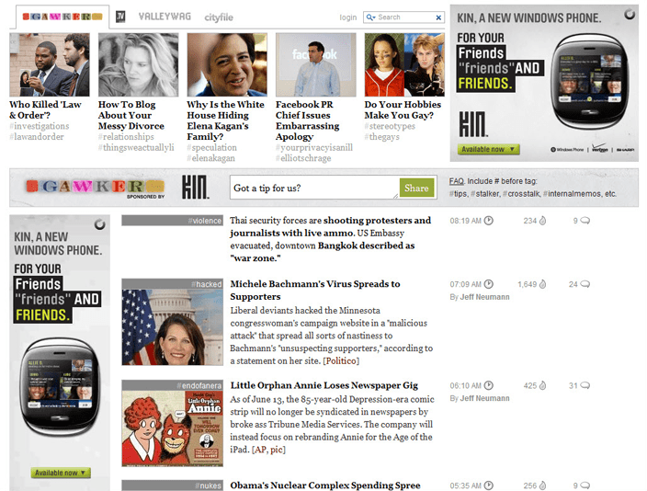Click the flame icon next to 1,649 views
This screenshot has width=647, height=491.
point(542,285)
